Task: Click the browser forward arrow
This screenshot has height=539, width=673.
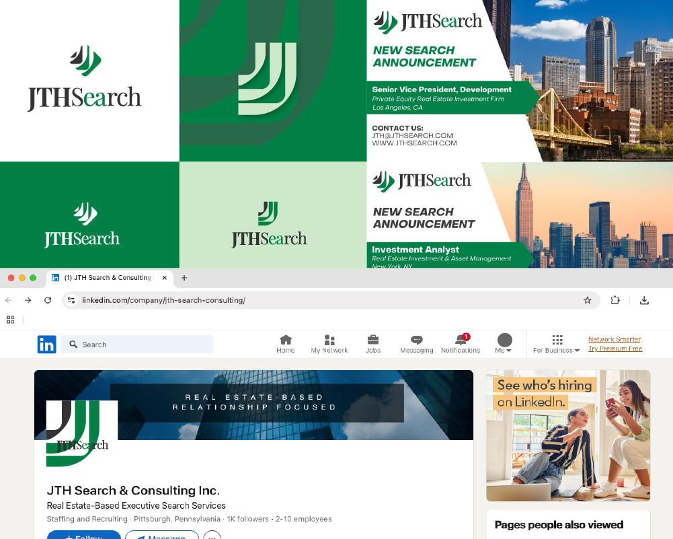Action: click(28, 300)
